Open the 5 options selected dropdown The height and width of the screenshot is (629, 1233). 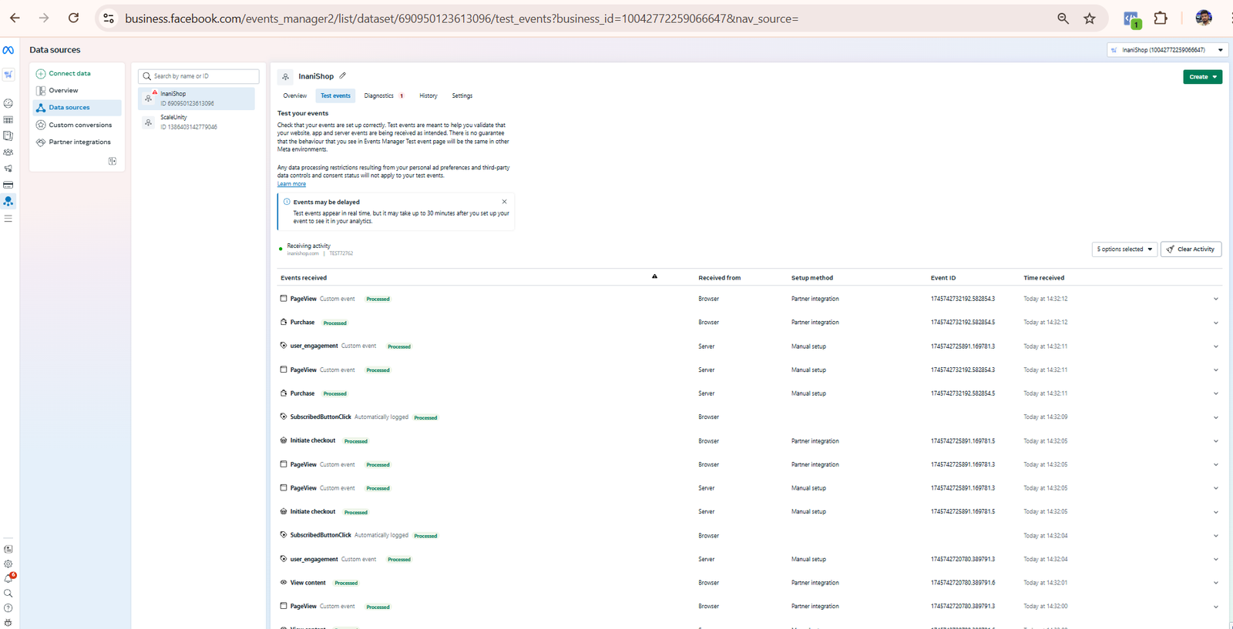[1125, 249]
